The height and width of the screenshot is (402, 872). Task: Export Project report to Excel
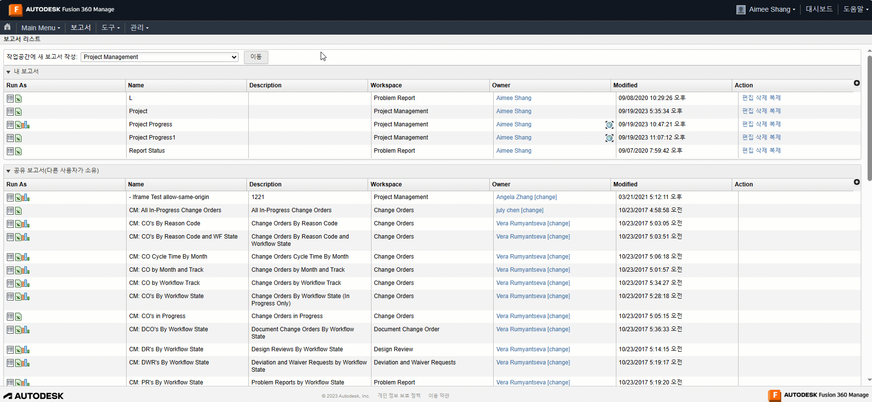[19, 112]
